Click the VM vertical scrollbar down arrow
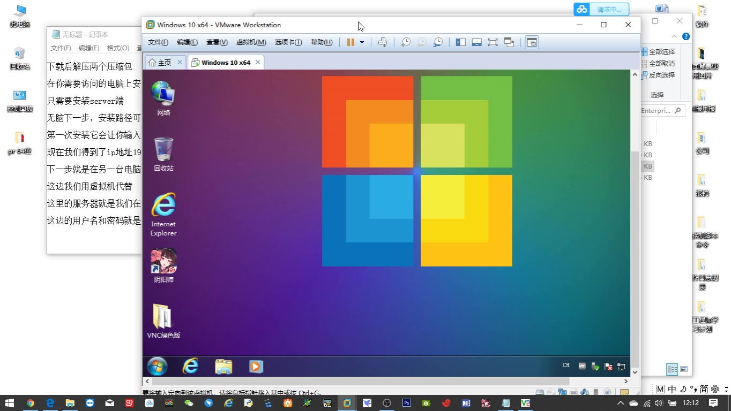 (635, 372)
